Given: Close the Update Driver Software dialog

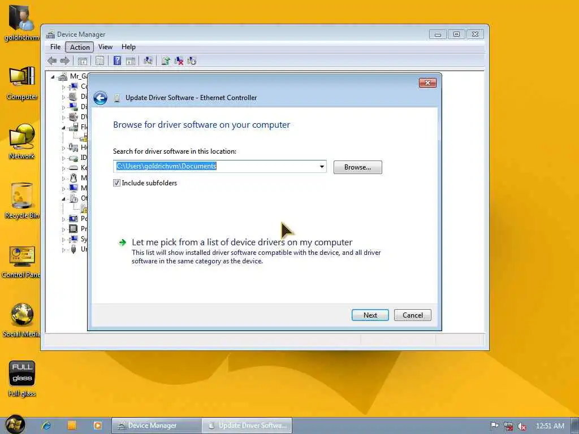Looking at the screenshot, I should [427, 83].
